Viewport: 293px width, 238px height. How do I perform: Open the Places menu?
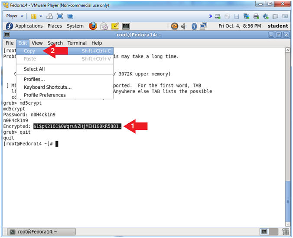click(x=55, y=26)
